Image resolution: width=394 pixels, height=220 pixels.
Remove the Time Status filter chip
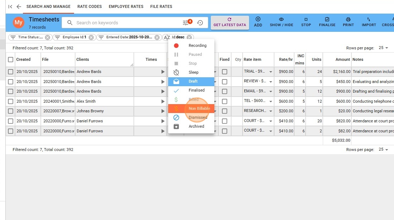tap(48, 38)
